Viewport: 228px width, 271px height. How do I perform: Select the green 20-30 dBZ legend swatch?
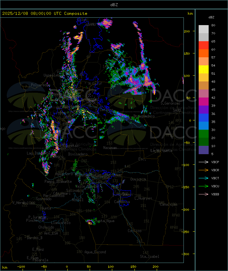point(203,134)
